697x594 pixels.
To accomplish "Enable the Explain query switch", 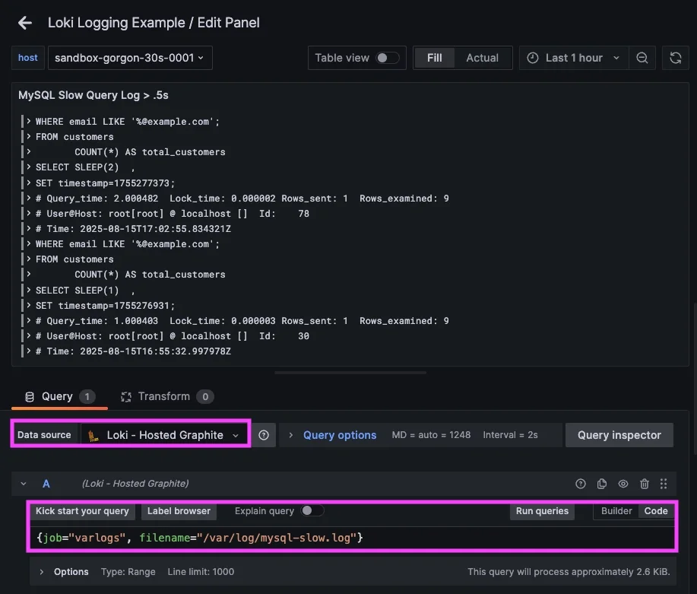I will point(312,511).
